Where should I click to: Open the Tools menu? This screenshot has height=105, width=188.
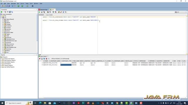click(x=31, y=3)
